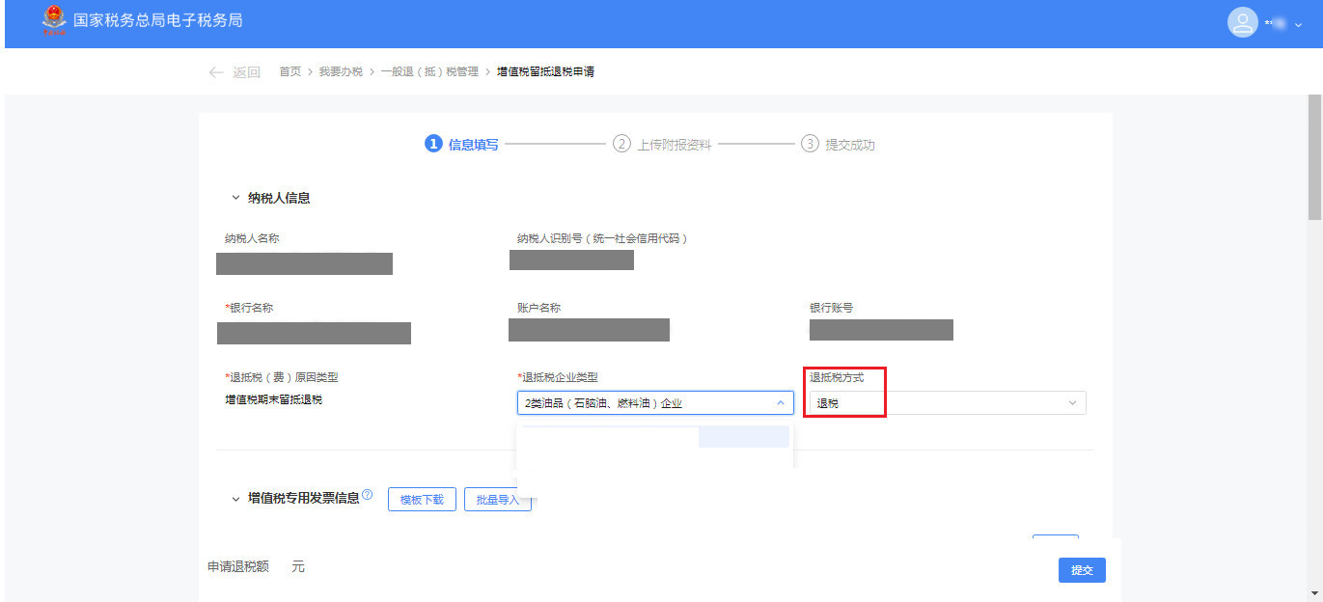1323x602 pixels.
Task: Open the 退抵税方式 dropdown showing 退税
Action: click(946, 403)
